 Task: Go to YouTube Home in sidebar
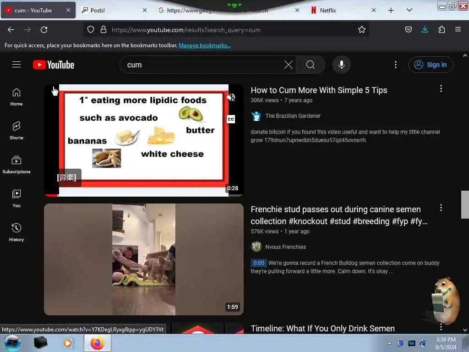point(16,97)
